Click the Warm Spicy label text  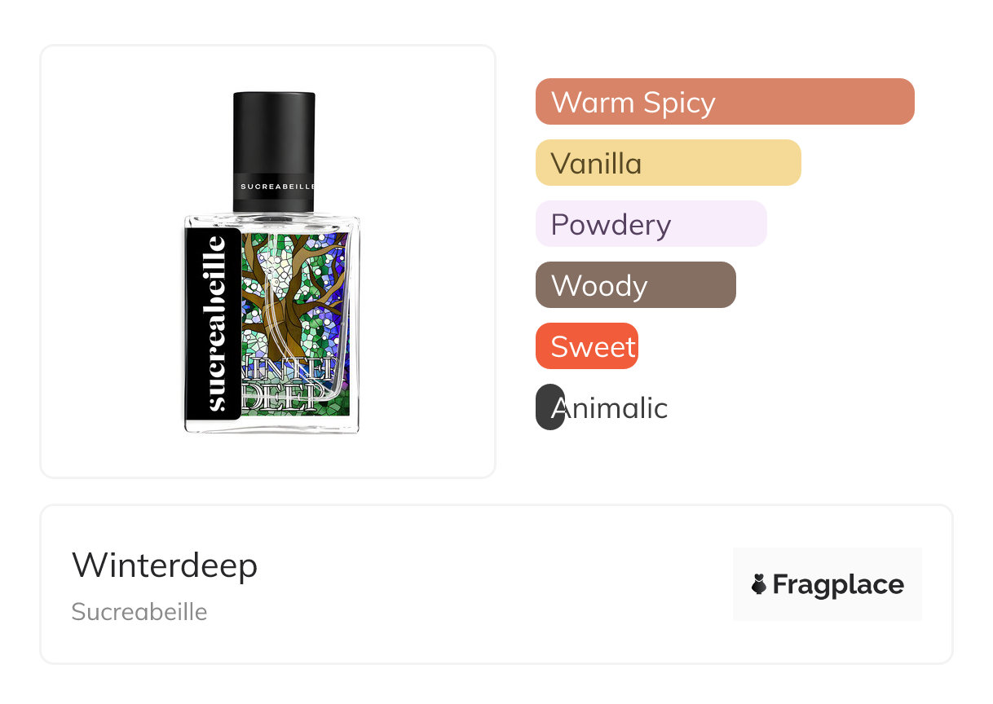coord(633,103)
